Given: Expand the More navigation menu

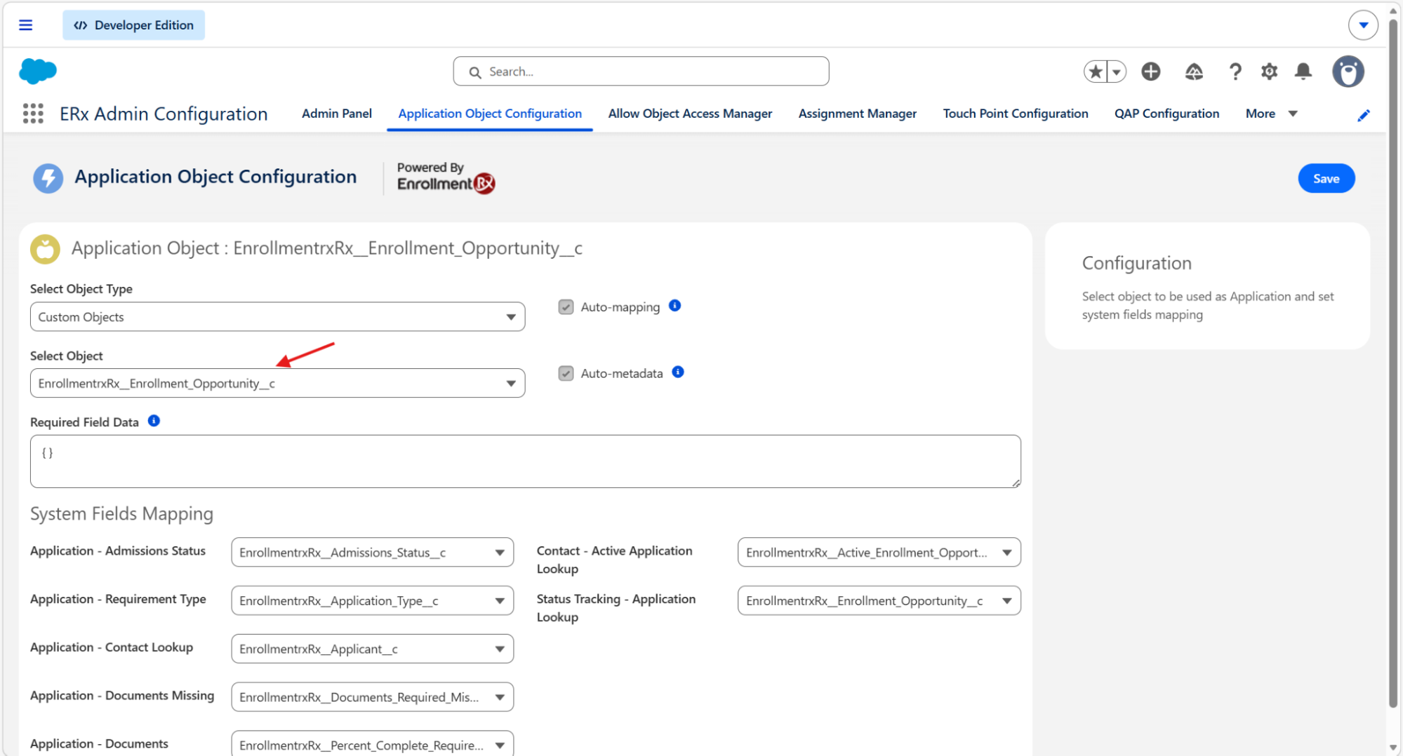Looking at the screenshot, I should [x=1271, y=114].
